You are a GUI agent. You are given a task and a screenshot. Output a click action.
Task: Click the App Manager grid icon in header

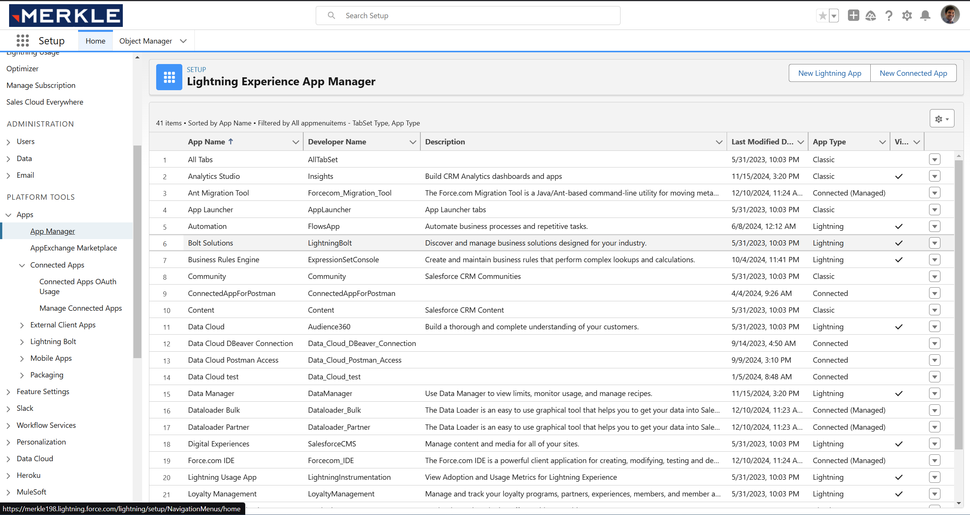(x=169, y=77)
